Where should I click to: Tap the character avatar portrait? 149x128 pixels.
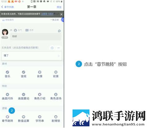tap(5, 32)
